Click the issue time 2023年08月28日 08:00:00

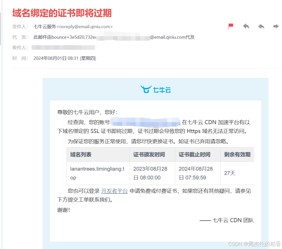(152, 173)
